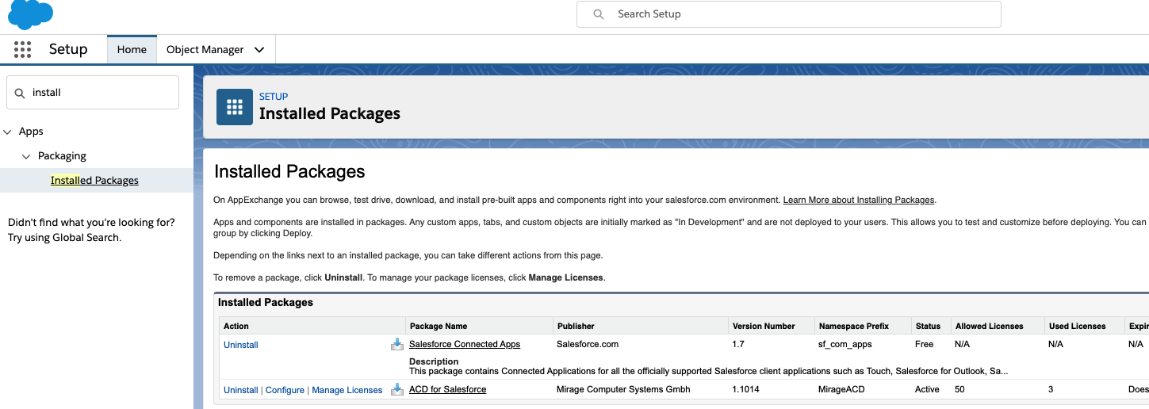
Task: Click the Salesforce cloud logo
Action: click(30, 13)
